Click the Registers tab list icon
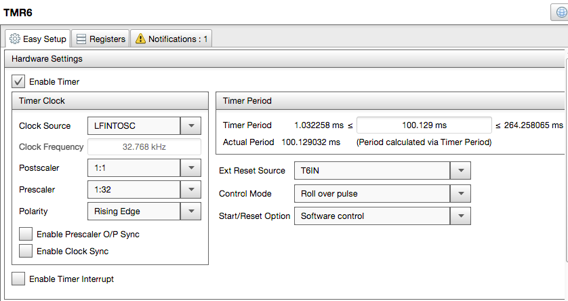Screen dimensions: 568x301 81,39
